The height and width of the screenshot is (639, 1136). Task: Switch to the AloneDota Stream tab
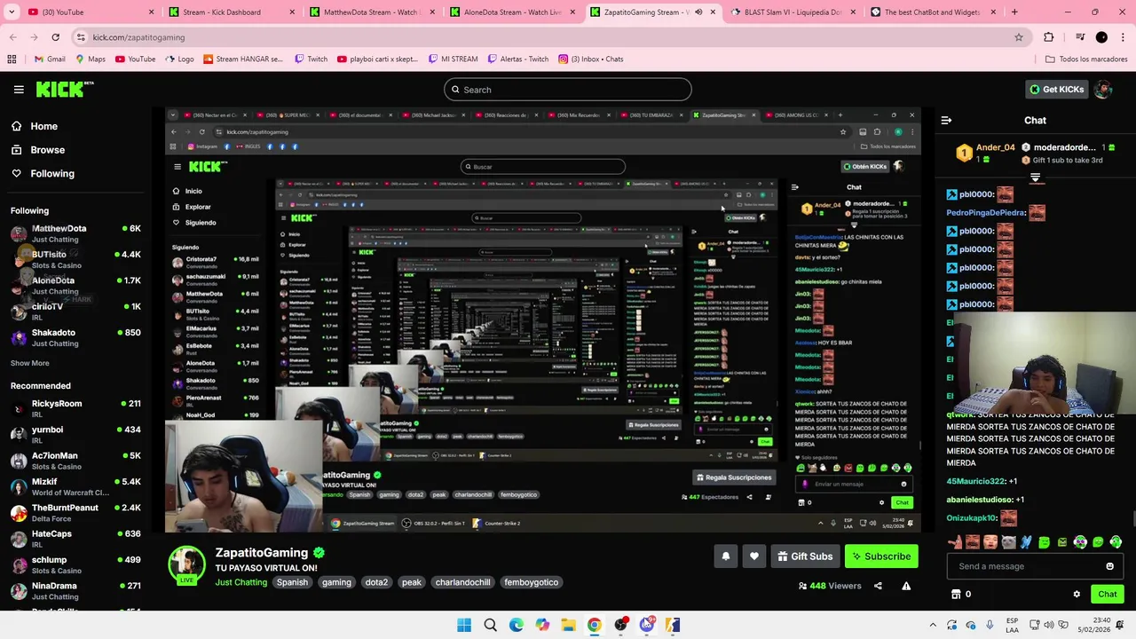(x=512, y=12)
